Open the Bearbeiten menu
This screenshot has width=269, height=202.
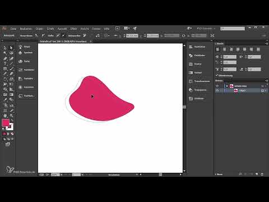coord(26,29)
